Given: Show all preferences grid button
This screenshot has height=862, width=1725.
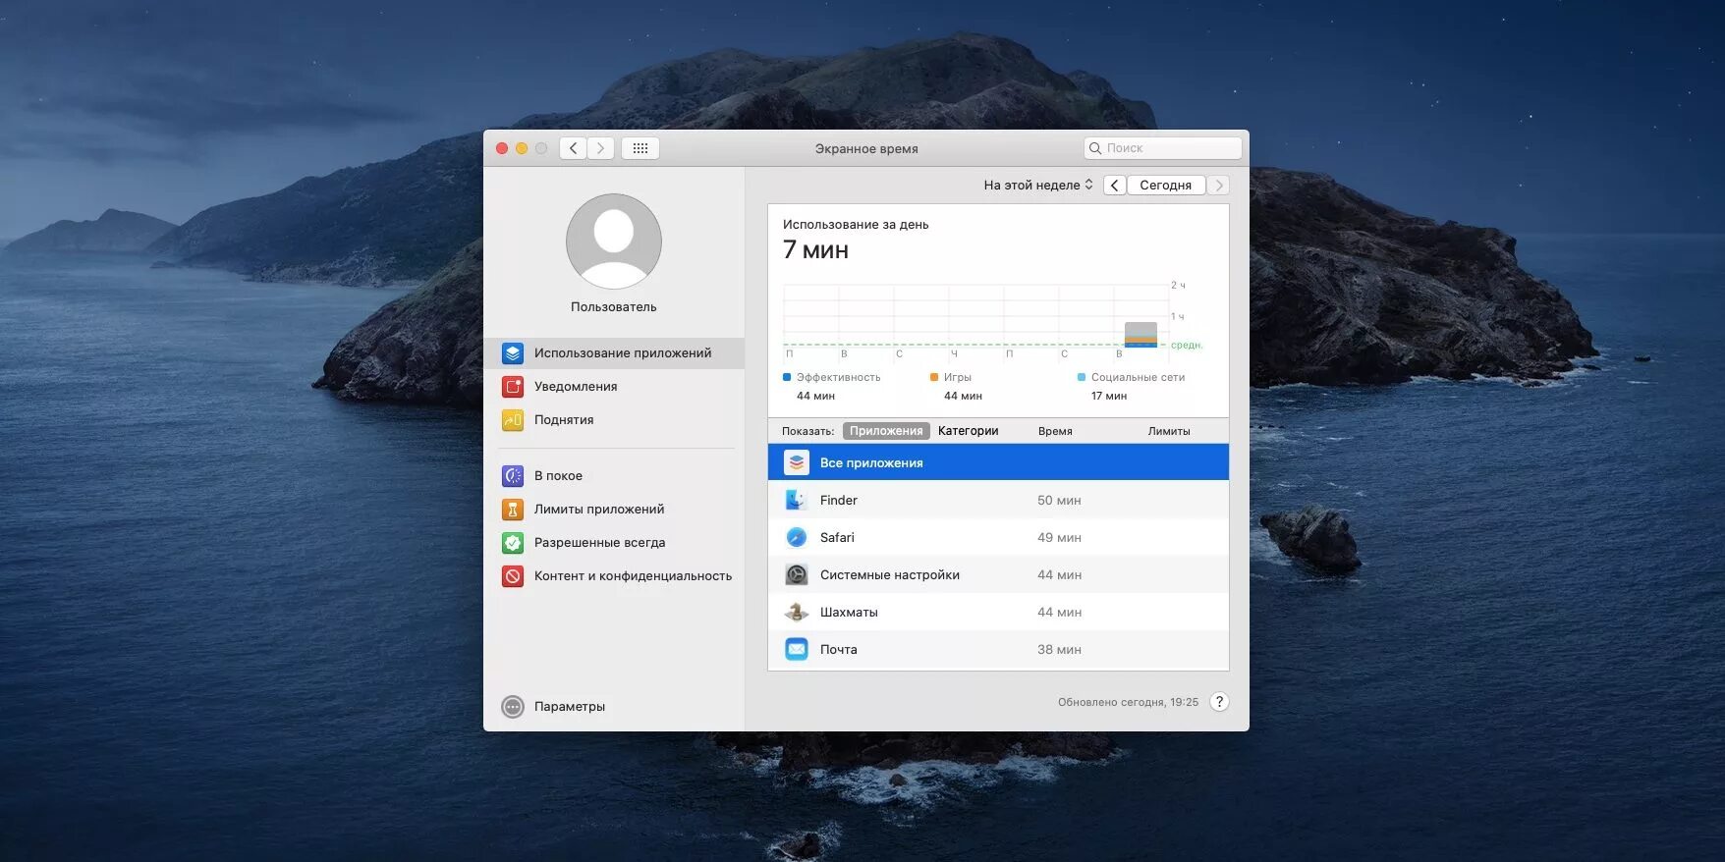Looking at the screenshot, I should pos(640,148).
